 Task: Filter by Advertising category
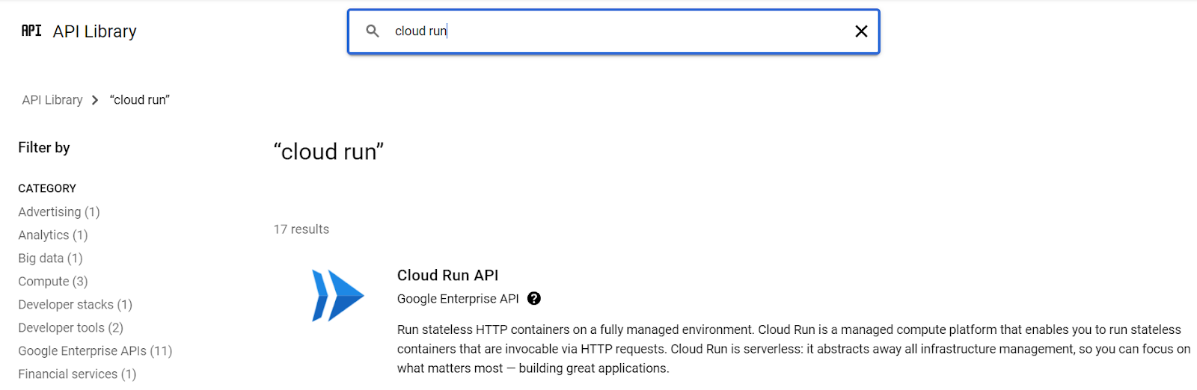tap(59, 212)
